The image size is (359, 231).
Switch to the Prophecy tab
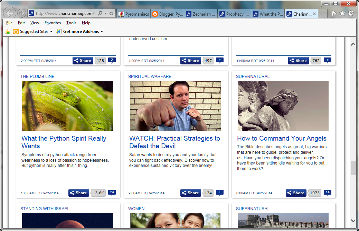[234, 14]
